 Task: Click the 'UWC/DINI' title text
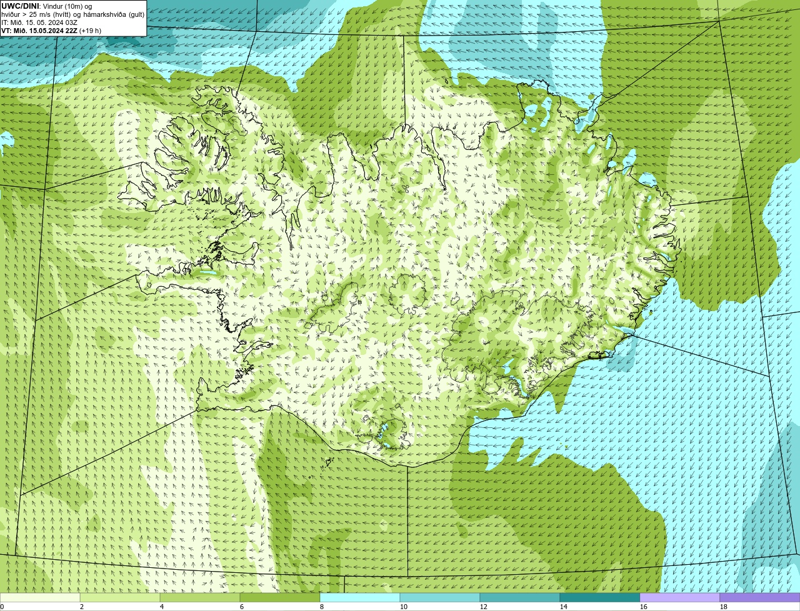(21, 6)
